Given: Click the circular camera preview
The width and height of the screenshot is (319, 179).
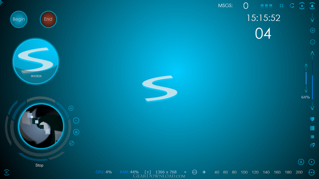Looking at the screenshot, I should pyautogui.click(x=41, y=126).
